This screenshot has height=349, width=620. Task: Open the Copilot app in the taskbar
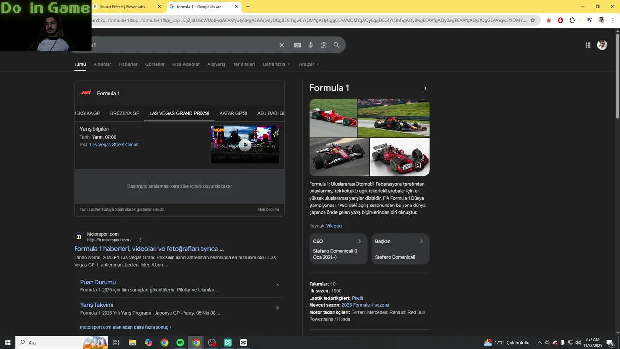[x=148, y=343]
